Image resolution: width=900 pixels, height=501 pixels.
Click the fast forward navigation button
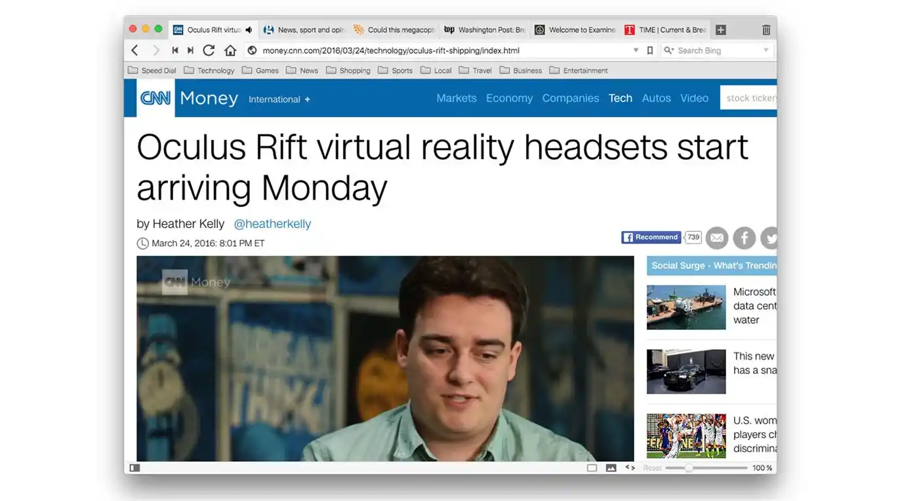(x=190, y=50)
